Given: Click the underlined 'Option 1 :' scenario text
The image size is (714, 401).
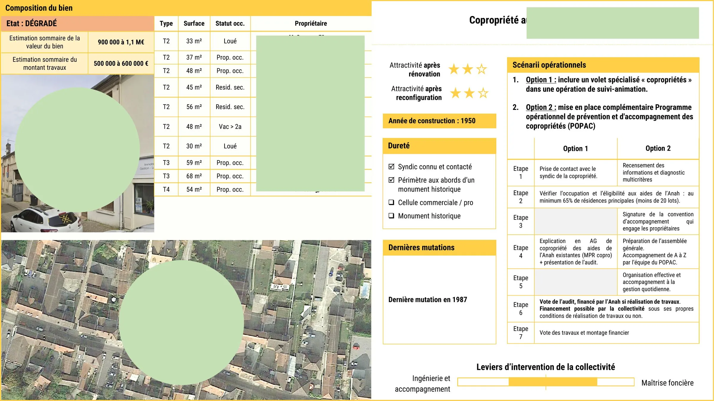Looking at the screenshot, I should (541, 80).
